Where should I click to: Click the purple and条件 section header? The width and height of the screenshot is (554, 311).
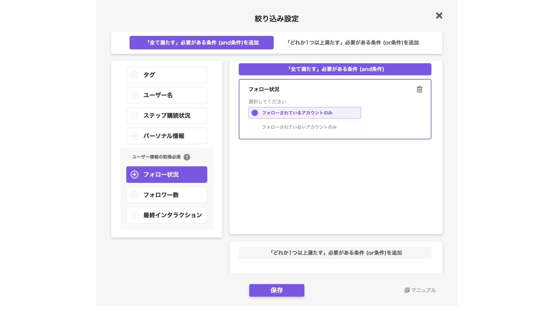point(335,69)
